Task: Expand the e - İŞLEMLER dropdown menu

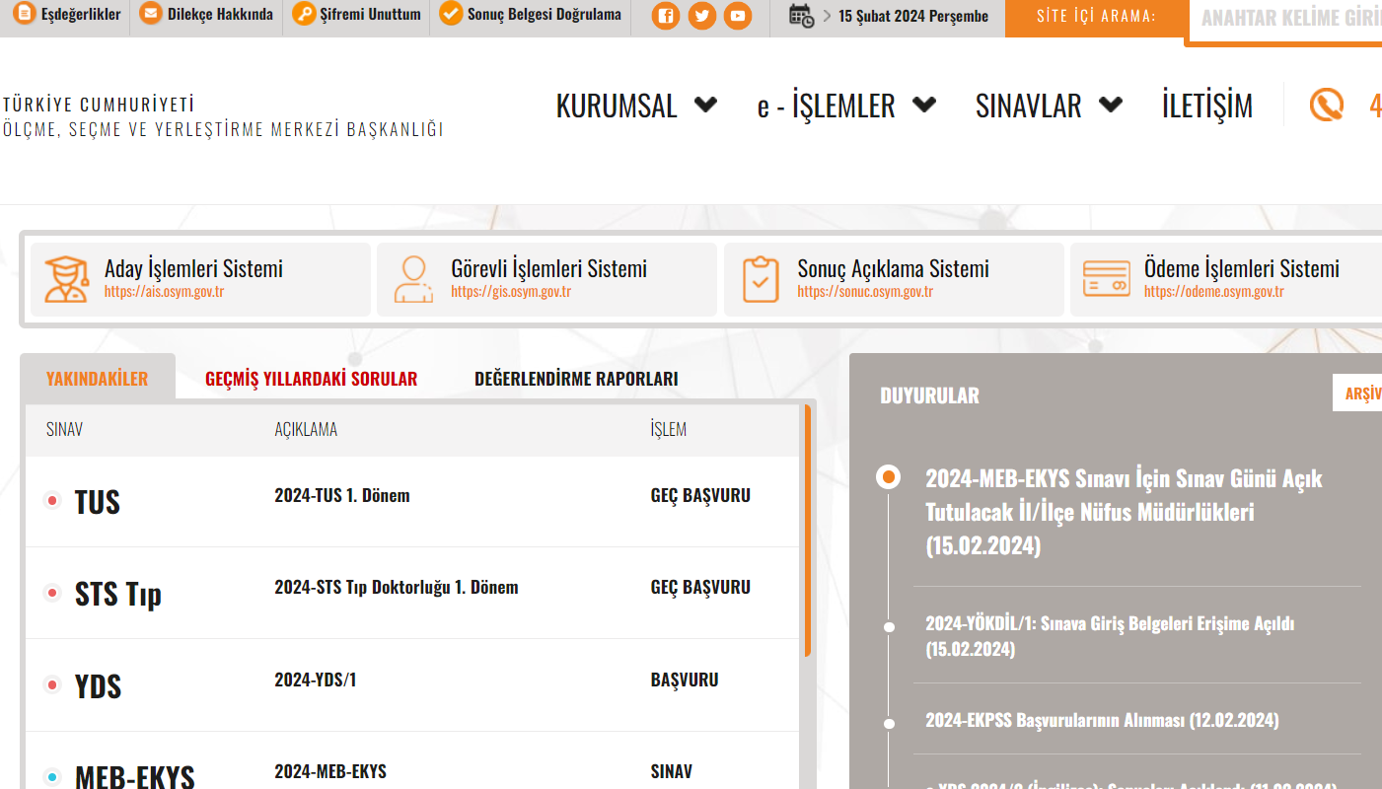Action: click(845, 106)
